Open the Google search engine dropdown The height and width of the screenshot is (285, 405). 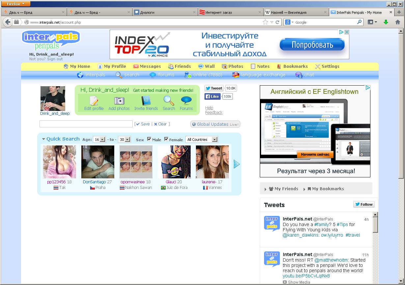[289, 22]
